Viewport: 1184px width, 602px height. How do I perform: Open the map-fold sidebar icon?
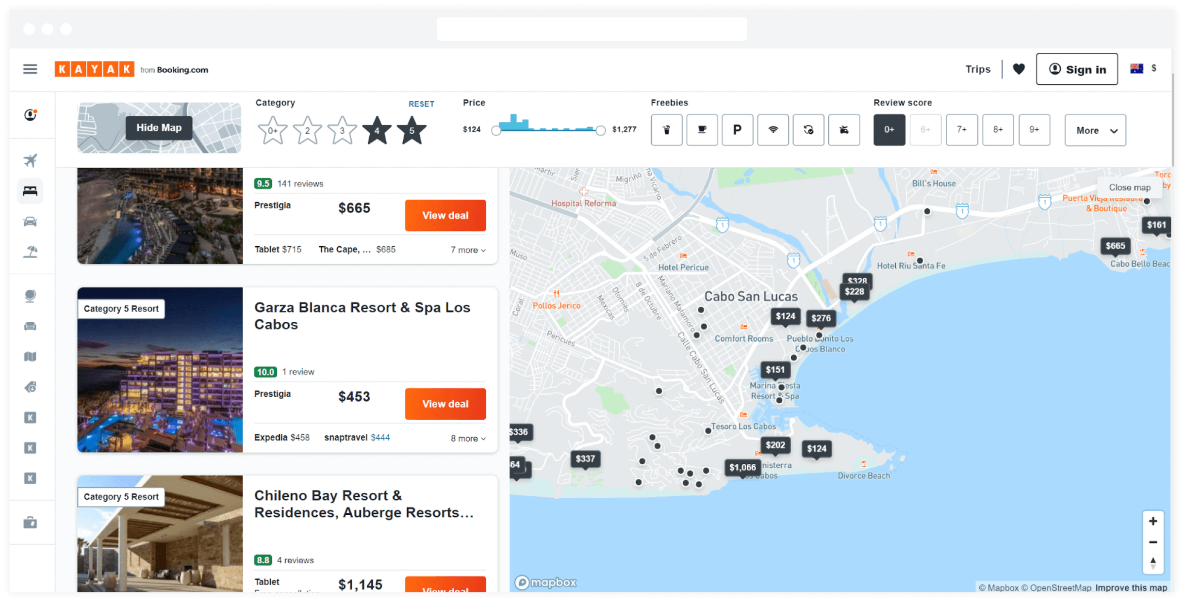coord(30,357)
